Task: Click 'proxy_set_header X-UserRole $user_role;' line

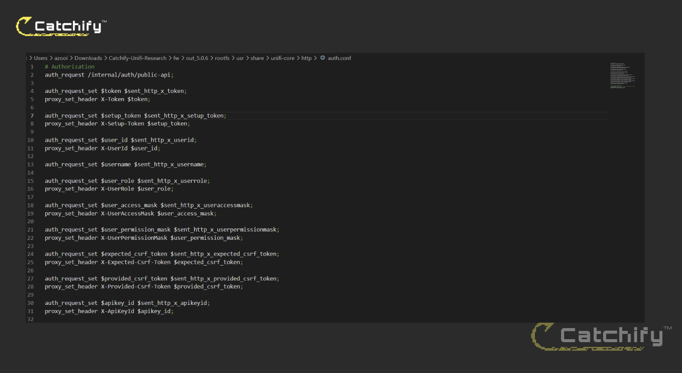Action: (x=109, y=189)
